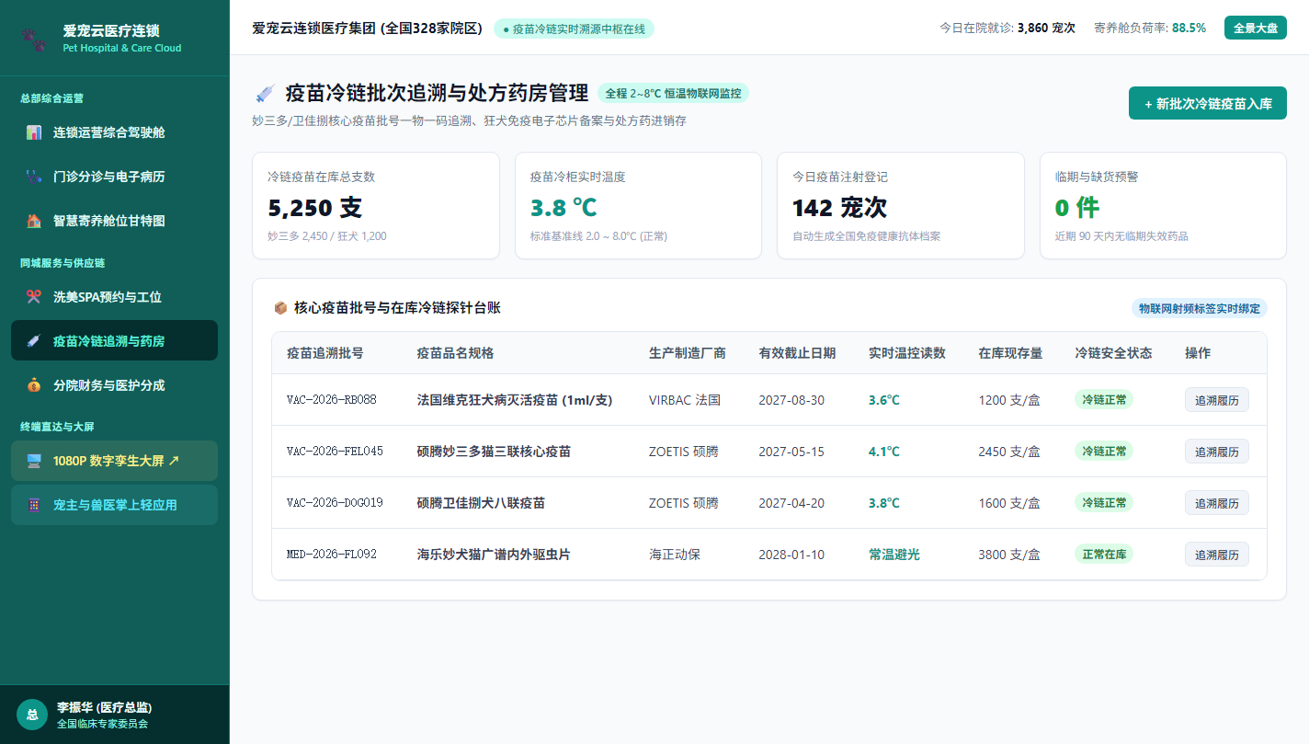Click the 全程 2~8°C 恒温物联网监控 tag

(x=673, y=93)
